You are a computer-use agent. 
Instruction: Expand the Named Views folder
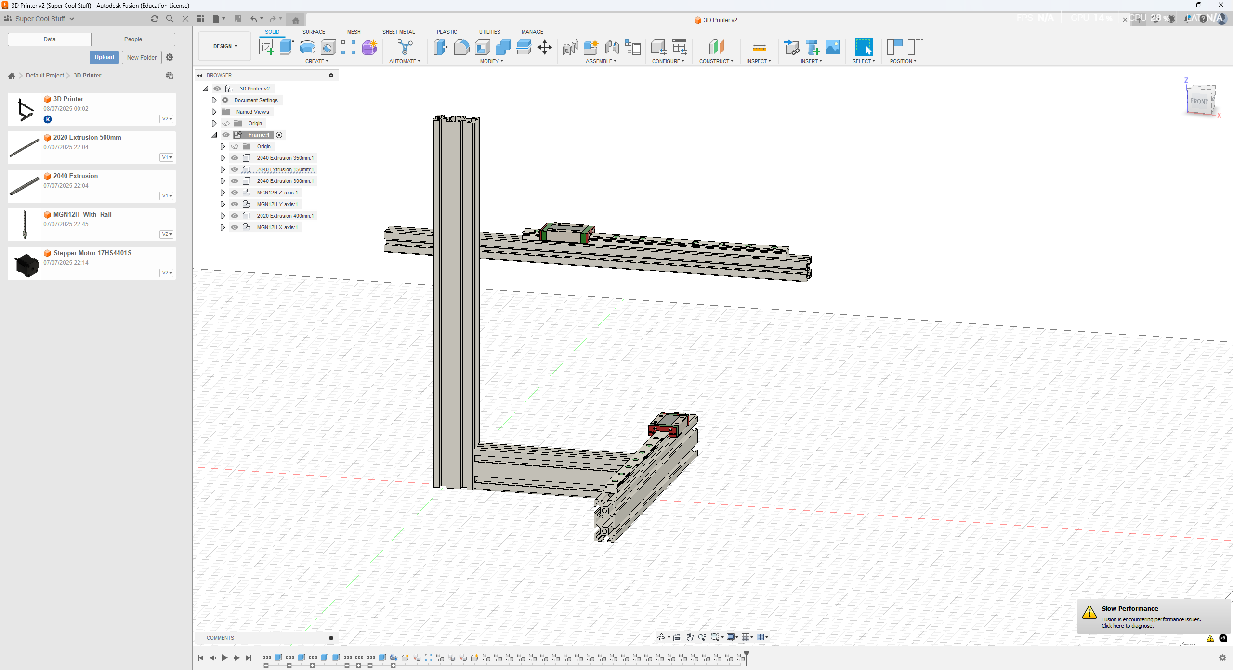tap(214, 112)
